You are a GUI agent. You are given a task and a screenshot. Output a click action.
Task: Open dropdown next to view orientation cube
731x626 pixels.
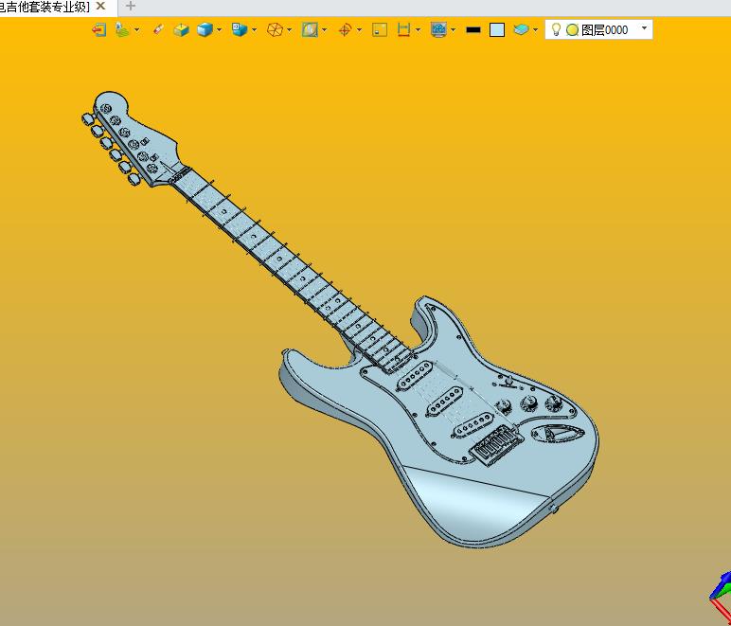tap(255, 29)
